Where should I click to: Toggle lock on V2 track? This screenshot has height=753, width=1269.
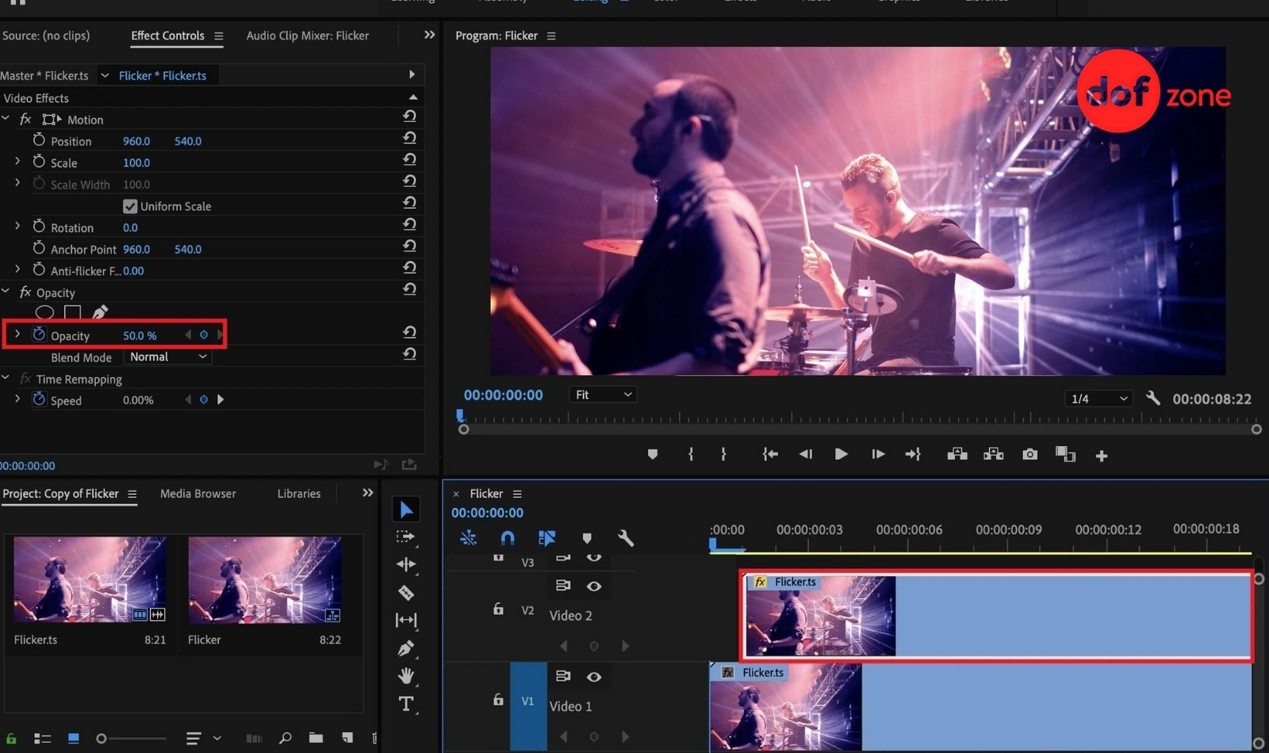pyautogui.click(x=498, y=609)
